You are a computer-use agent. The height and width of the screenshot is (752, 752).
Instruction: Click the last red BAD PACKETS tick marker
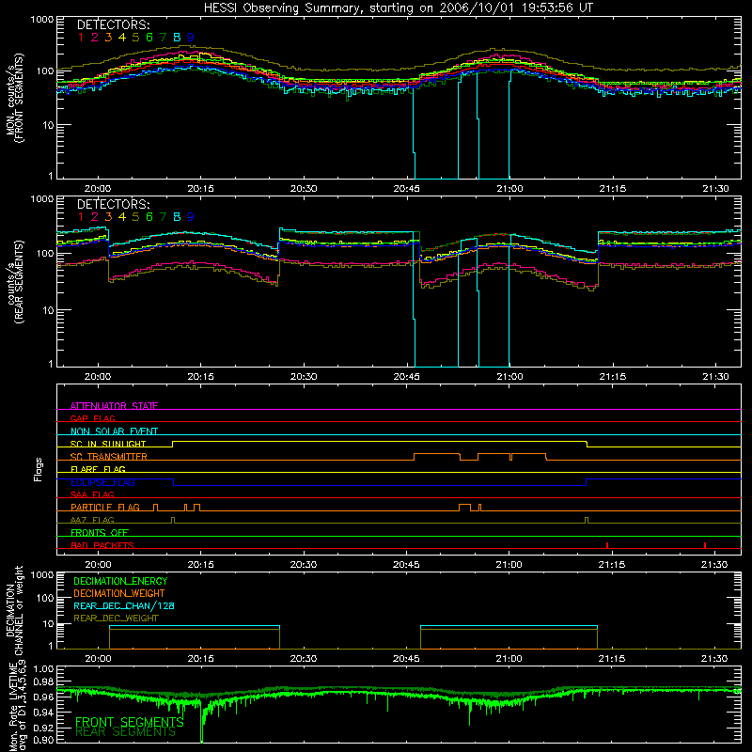pyautogui.click(x=704, y=545)
